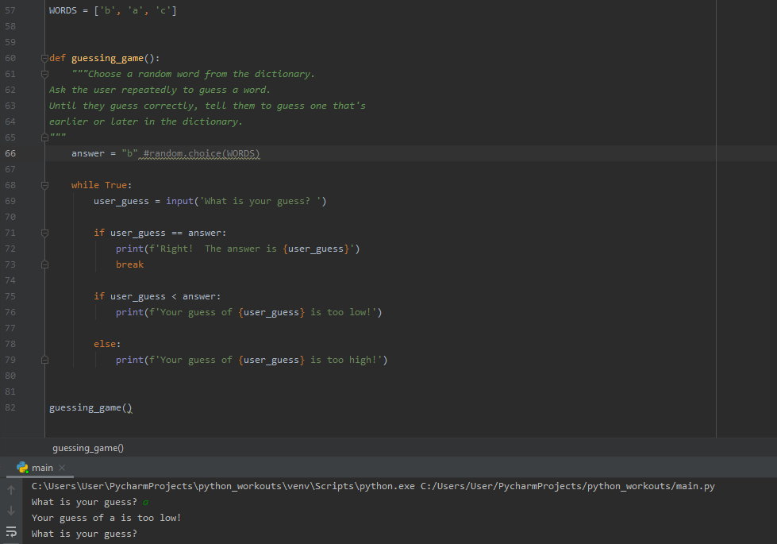
Task: Click the up arrow in run console
Action: (11, 490)
